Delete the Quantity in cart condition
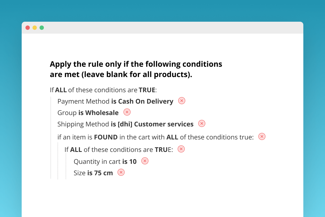The width and height of the screenshot is (325, 217). pyautogui.click(x=145, y=161)
